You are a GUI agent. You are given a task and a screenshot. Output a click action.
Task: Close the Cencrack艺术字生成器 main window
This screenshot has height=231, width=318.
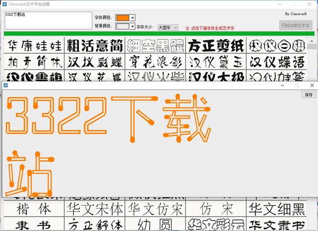click(310, 4)
